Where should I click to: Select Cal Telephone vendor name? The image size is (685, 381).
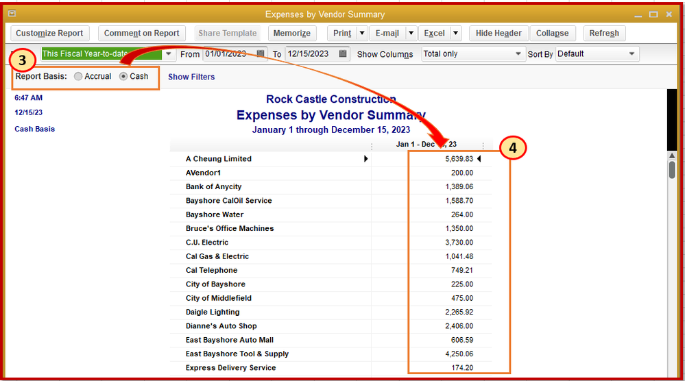click(x=211, y=271)
